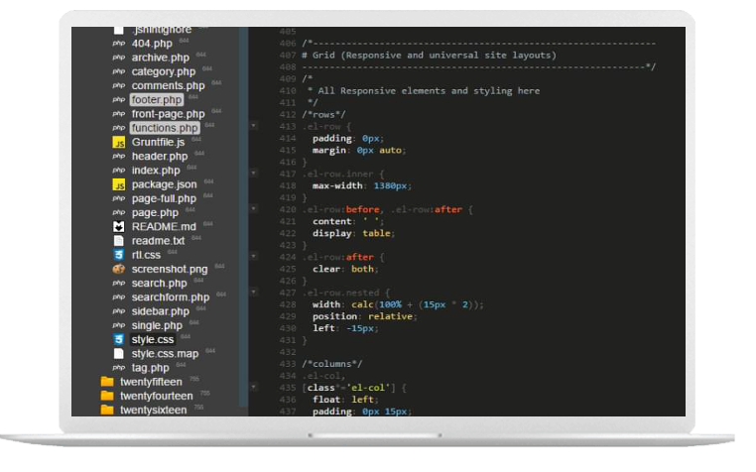The width and height of the screenshot is (756, 472).
Task: Open page-full.php from the file list
Action: click(x=164, y=198)
